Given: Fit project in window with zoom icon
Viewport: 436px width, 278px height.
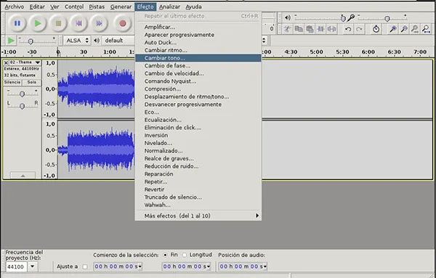Looking at the screenshot, I should 426,29.
